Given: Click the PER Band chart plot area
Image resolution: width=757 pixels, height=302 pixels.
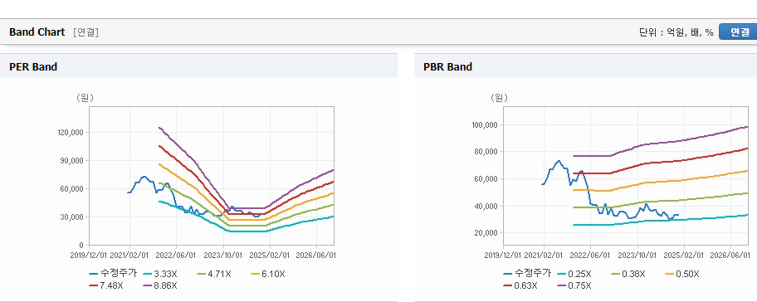Looking at the screenshot, I should coord(212,176).
